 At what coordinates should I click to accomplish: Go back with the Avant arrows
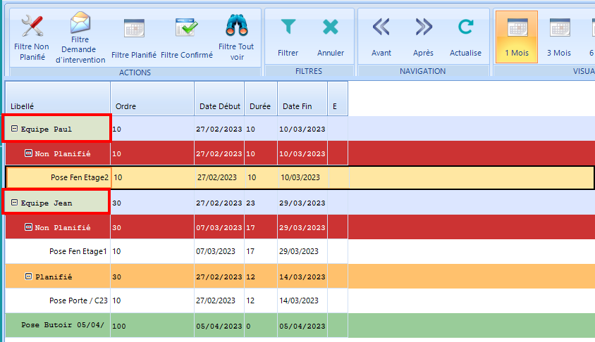point(381,27)
